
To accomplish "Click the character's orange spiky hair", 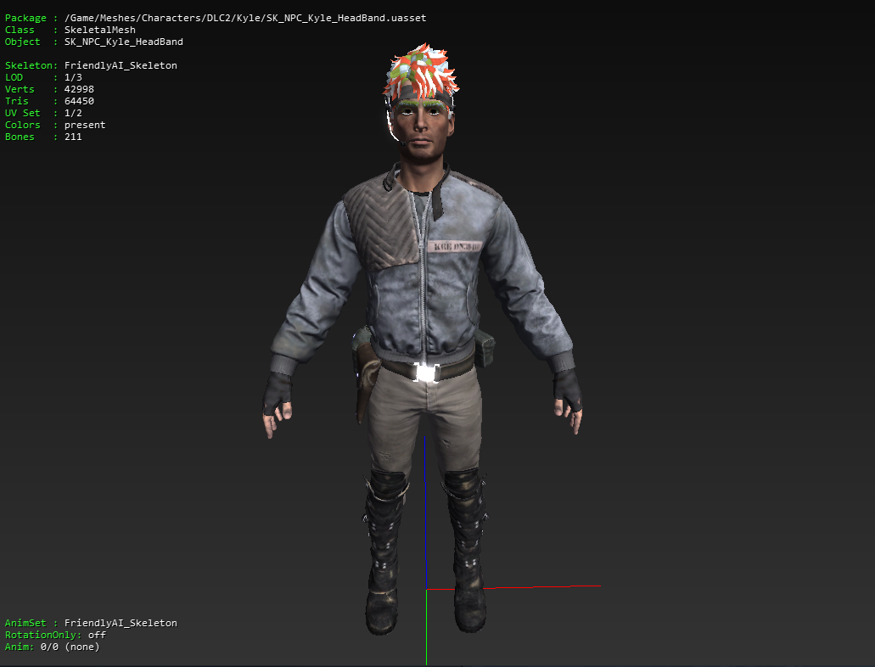I will click(x=421, y=70).
